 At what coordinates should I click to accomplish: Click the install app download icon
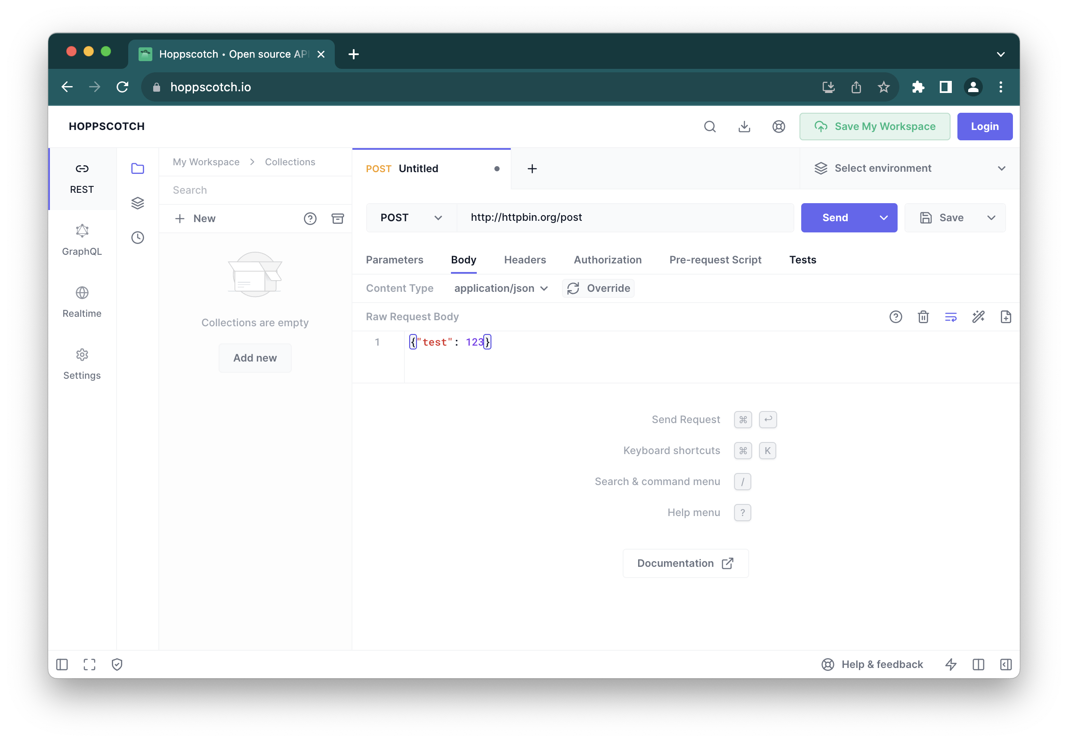coord(744,127)
